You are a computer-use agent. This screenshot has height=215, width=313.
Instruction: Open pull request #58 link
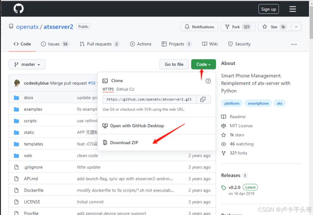(92, 83)
